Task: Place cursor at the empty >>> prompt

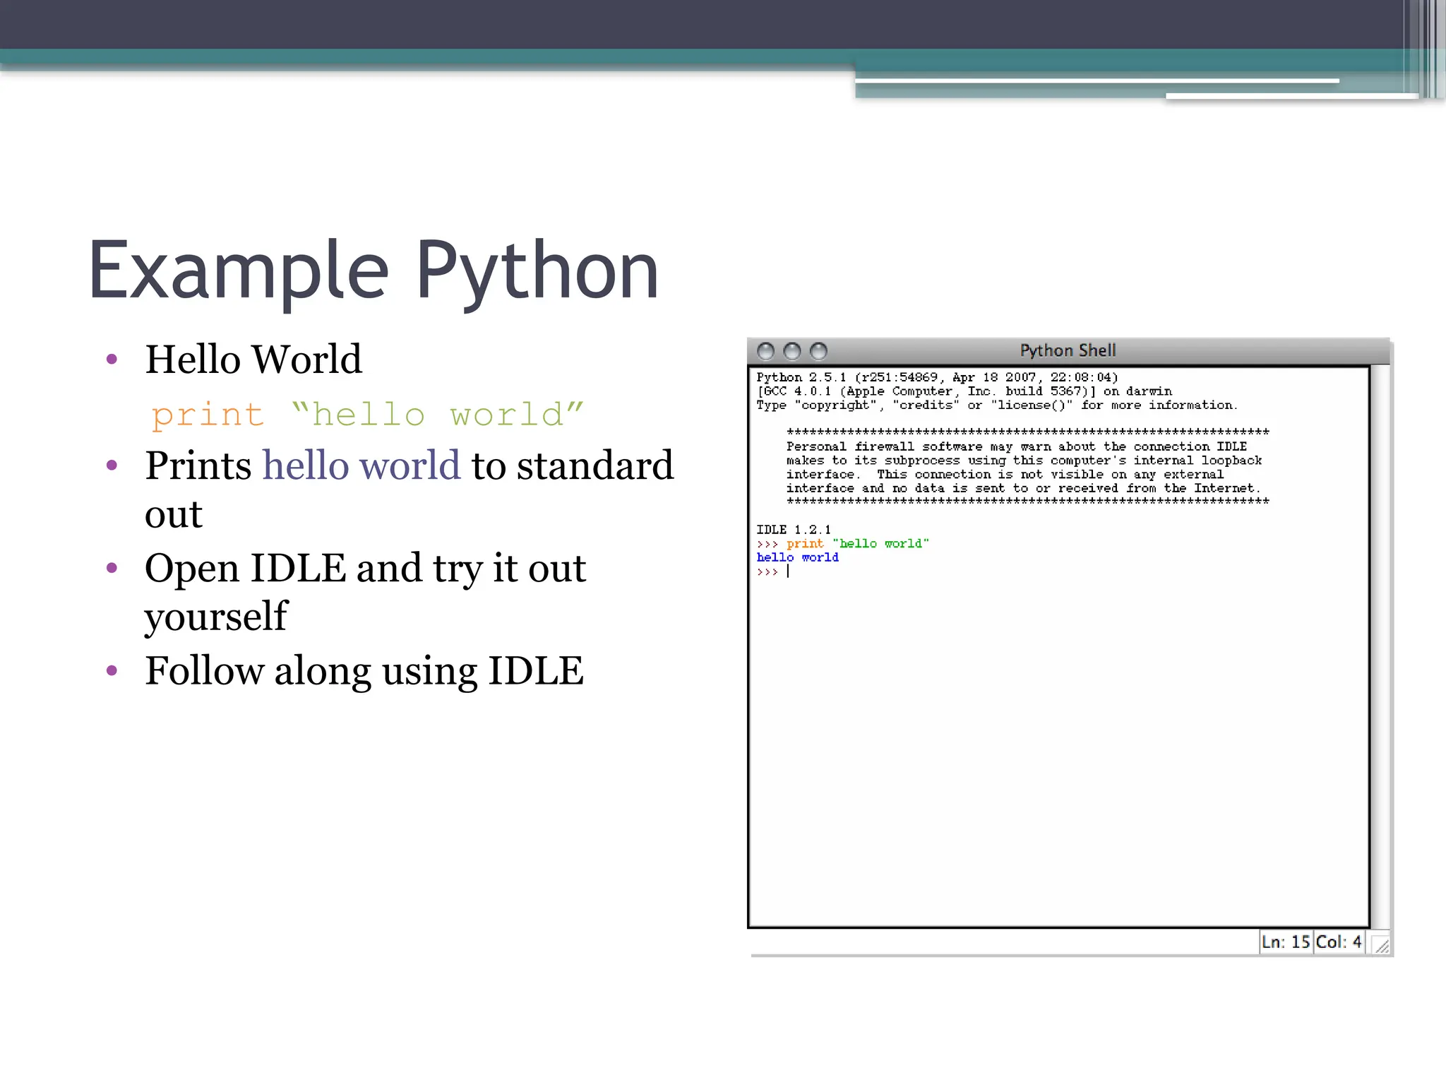Action: (x=788, y=571)
